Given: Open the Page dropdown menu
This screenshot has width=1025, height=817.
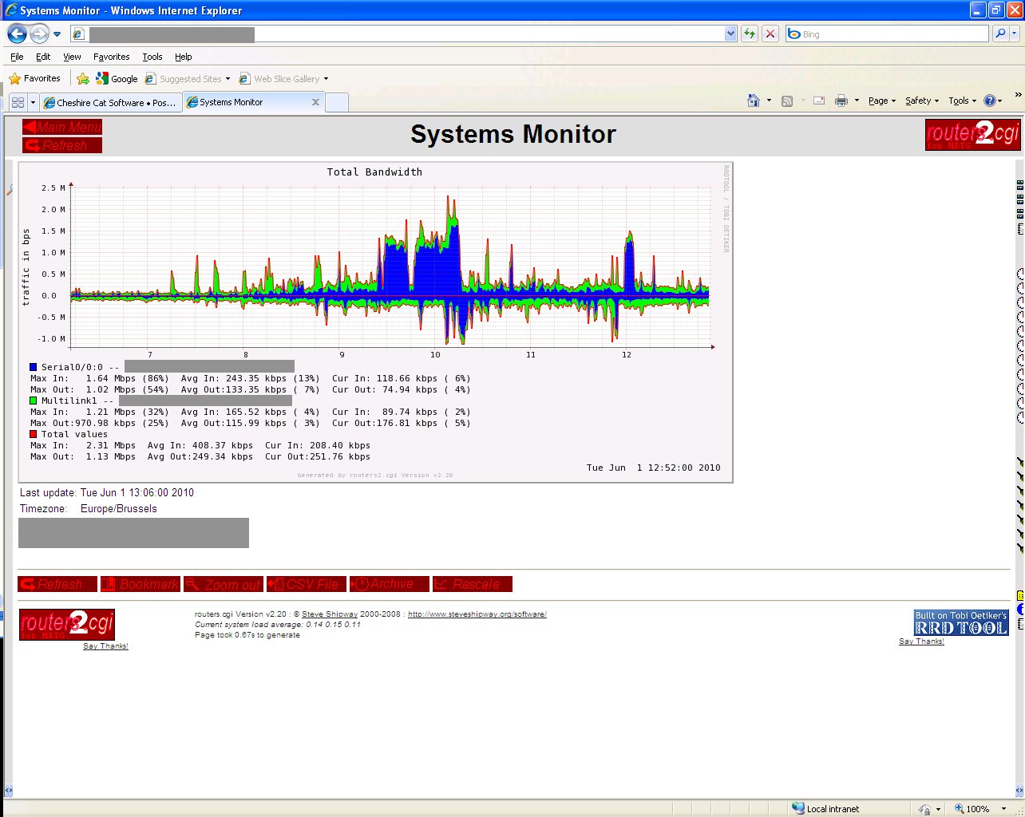Looking at the screenshot, I should coord(881,101).
